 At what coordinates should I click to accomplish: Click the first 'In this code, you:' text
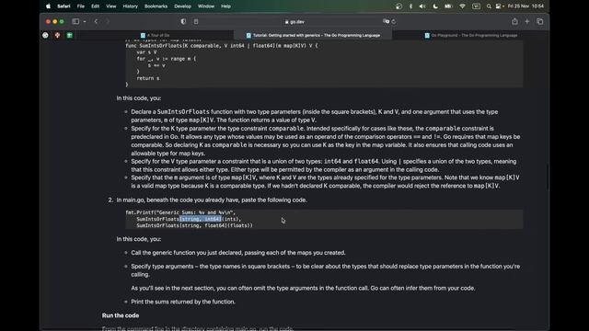click(x=139, y=98)
